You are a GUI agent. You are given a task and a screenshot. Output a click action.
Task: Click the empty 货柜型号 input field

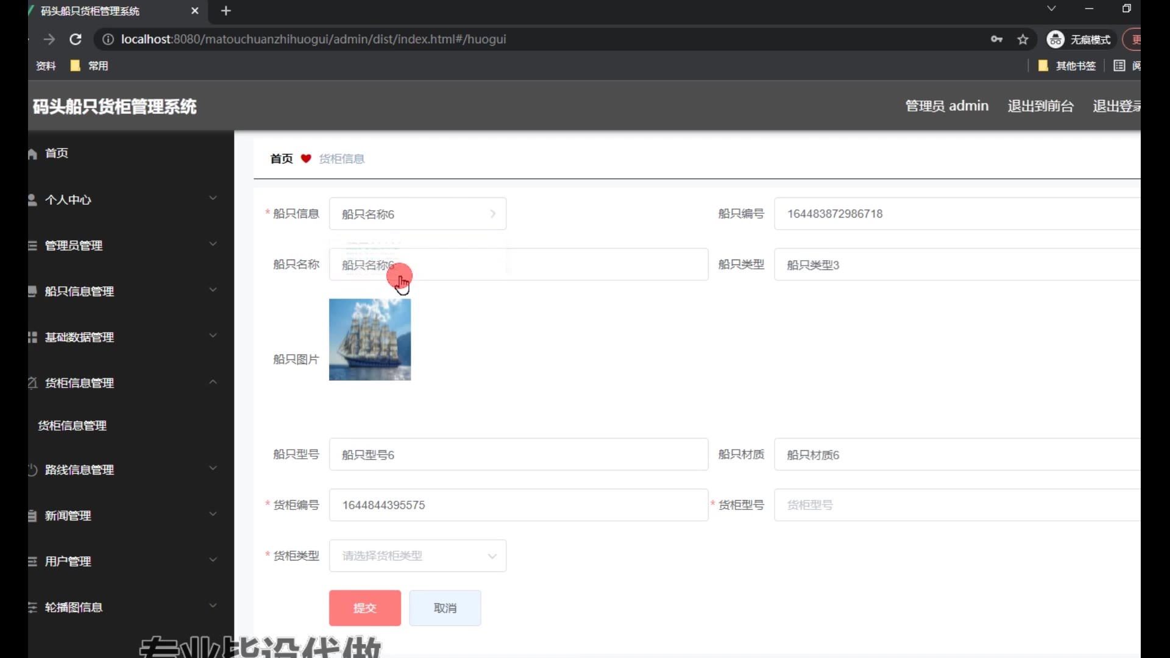(x=957, y=505)
